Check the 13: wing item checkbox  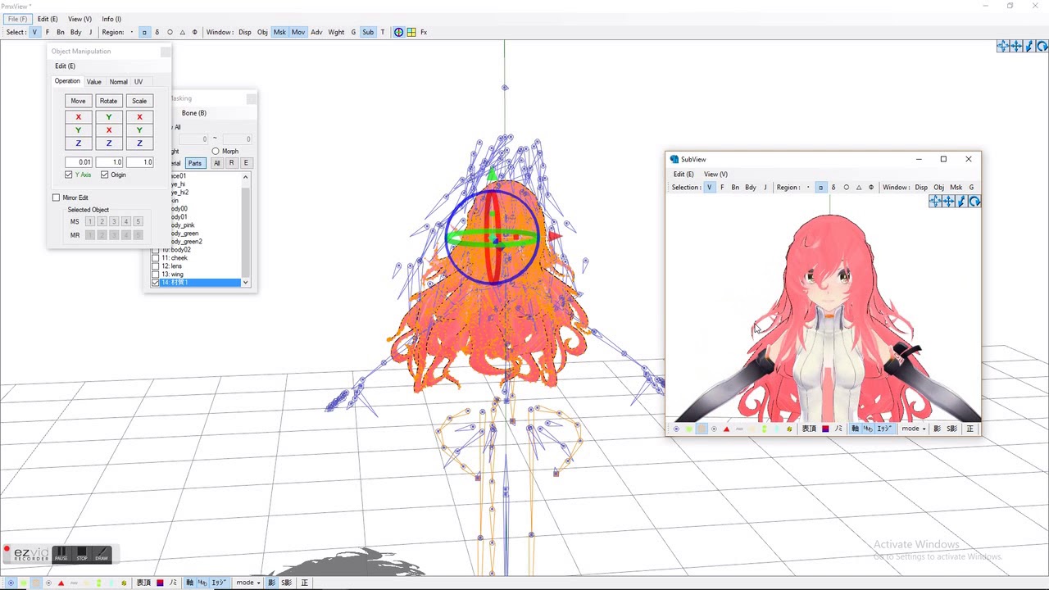pyautogui.click(x=156, y=275)
